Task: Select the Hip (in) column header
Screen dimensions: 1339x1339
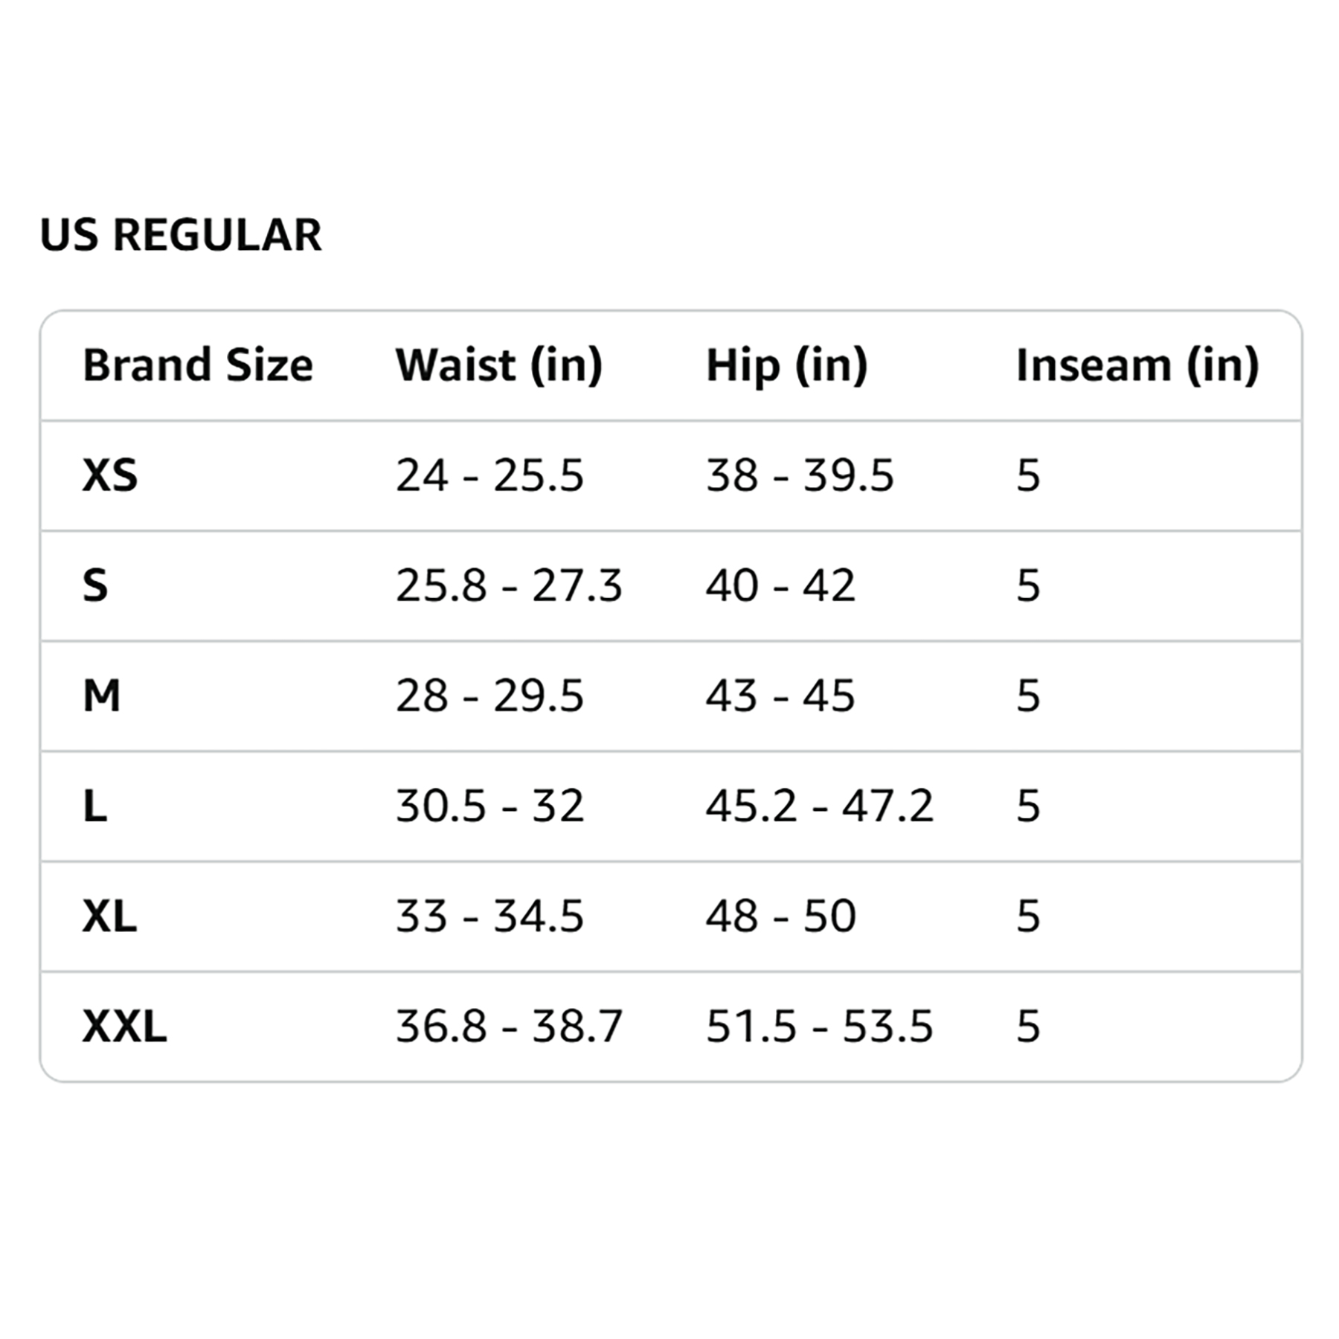Action: 787,365
